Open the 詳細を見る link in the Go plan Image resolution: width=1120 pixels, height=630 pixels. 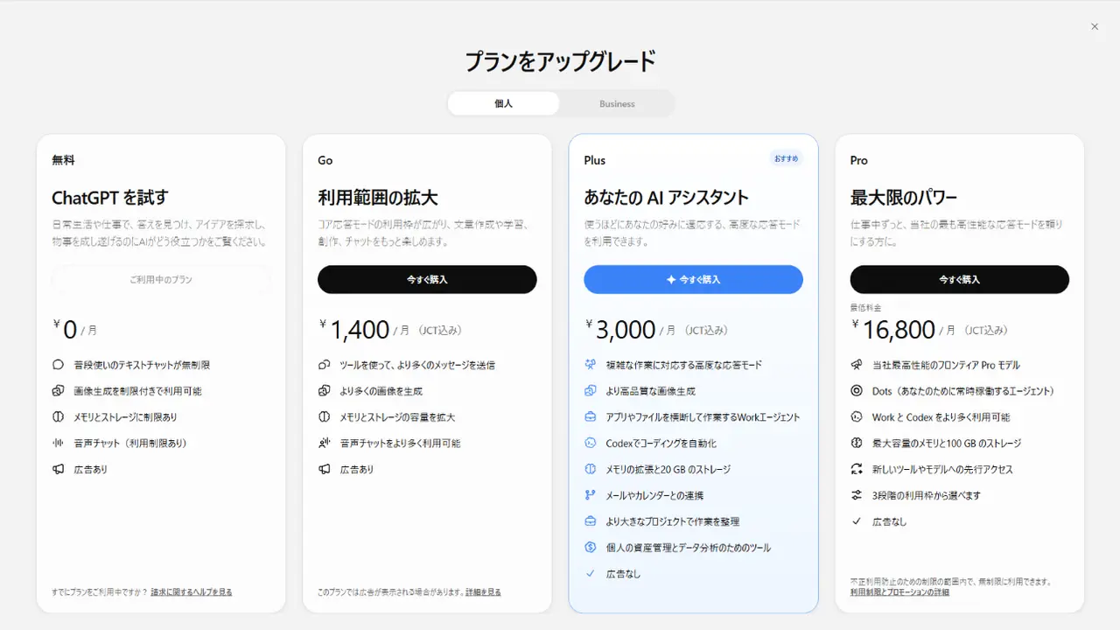pos(483,592)
